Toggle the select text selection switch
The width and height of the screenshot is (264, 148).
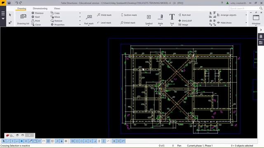[13, 141]
